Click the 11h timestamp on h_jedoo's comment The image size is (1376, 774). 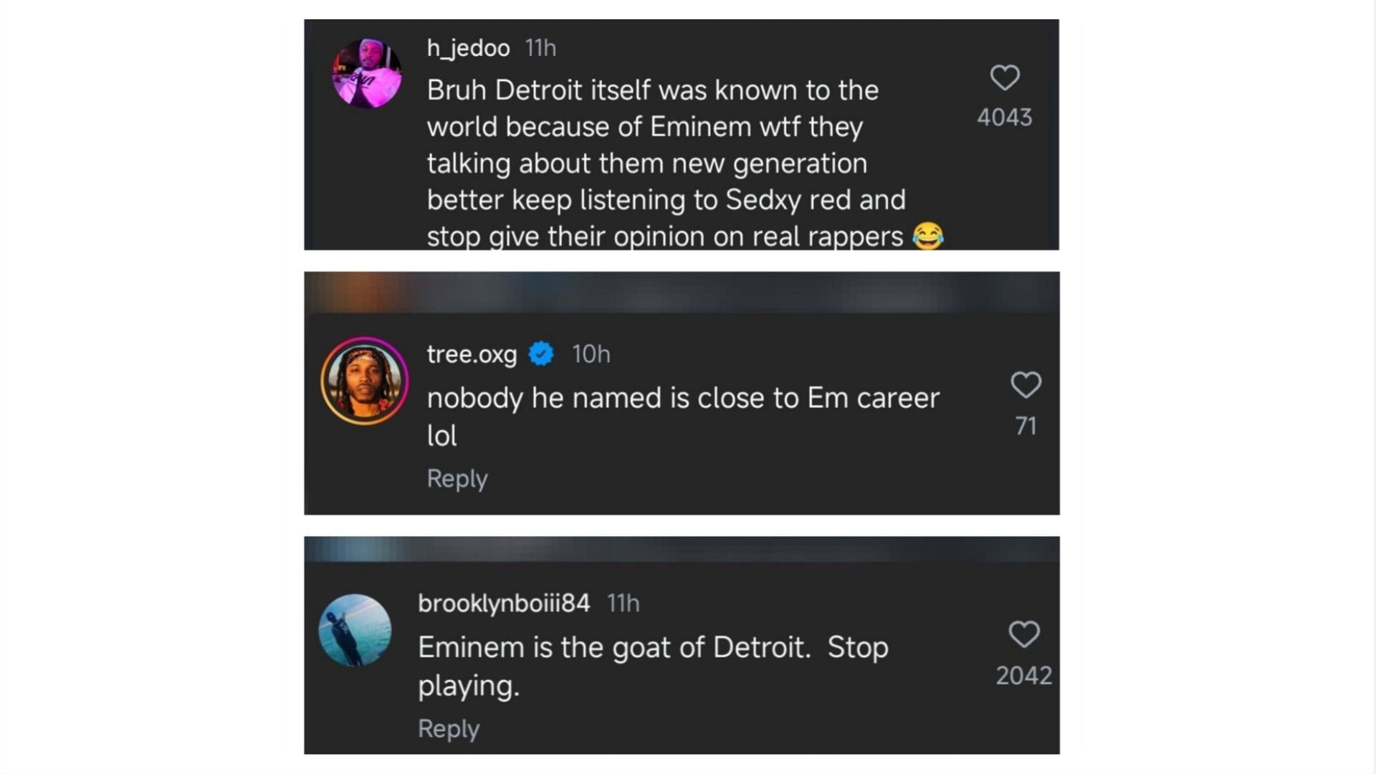coord(540,48)
